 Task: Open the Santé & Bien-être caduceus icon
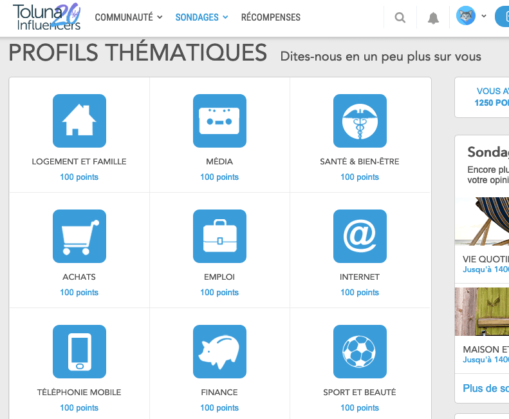(360, 121)
